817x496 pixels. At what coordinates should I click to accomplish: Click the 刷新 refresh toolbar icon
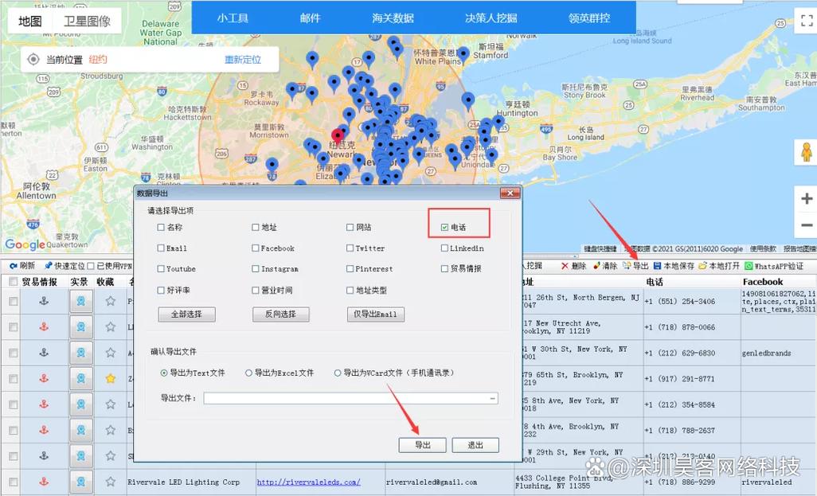14,266
